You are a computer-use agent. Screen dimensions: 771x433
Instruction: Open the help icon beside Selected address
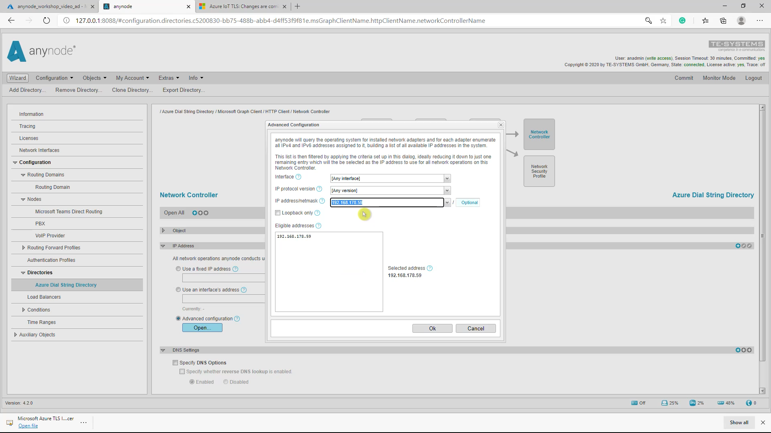click(430, 268)
